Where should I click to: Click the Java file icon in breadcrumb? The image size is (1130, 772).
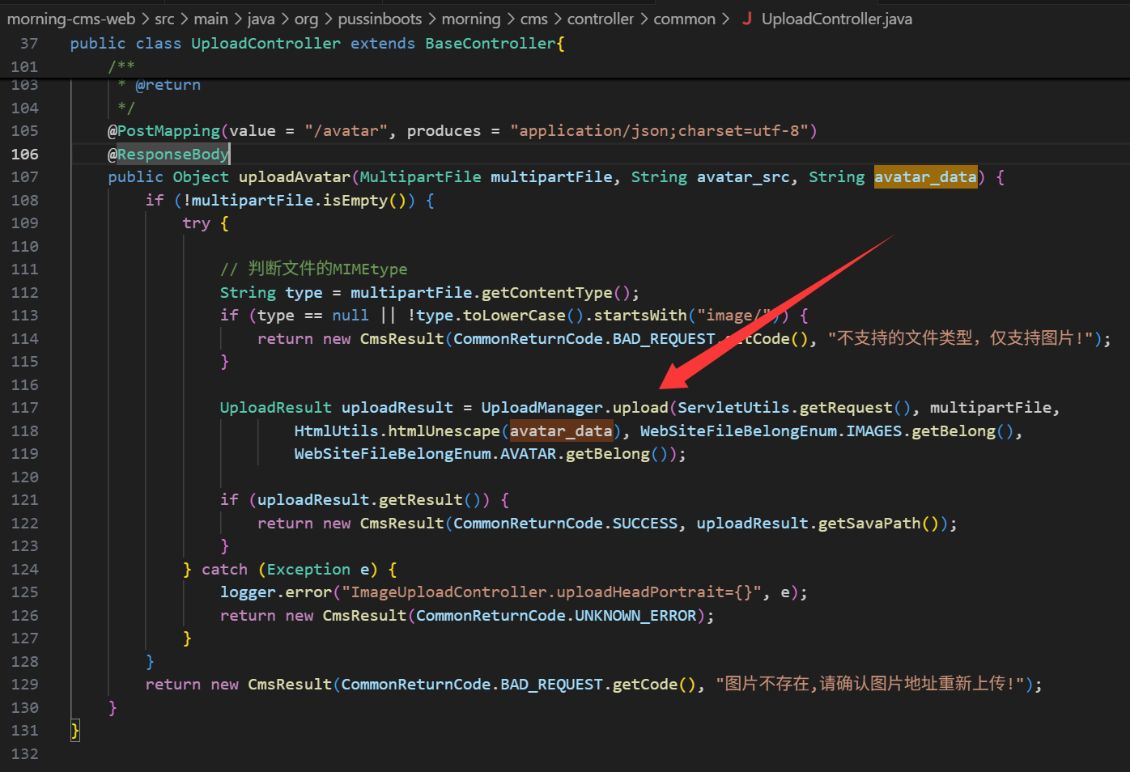coord(746,19)
